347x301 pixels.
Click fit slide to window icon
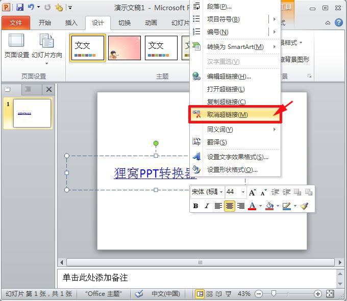(330, 294)
